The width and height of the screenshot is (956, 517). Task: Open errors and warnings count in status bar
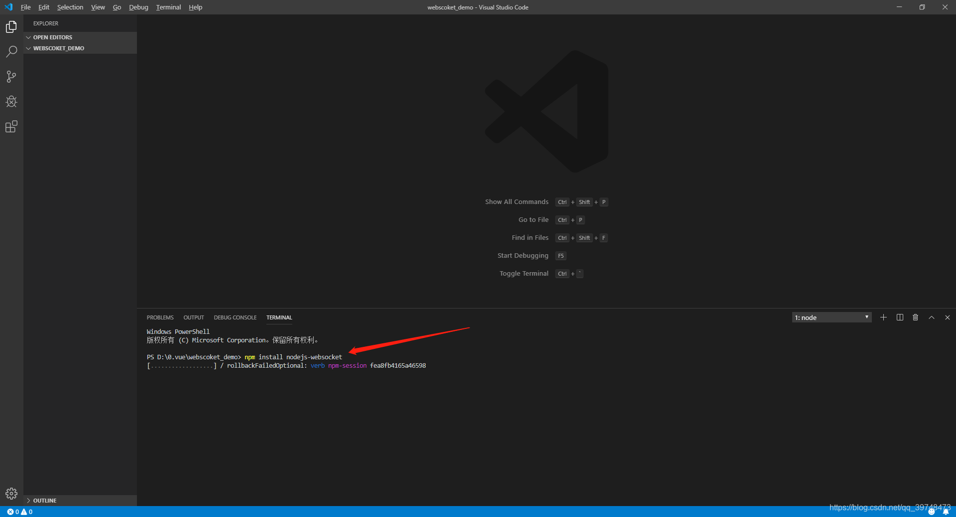point(20,512)
